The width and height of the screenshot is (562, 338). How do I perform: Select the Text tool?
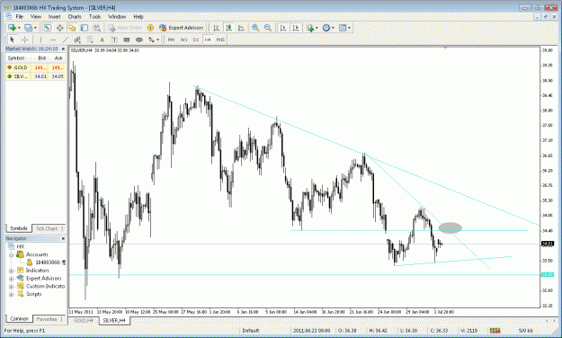(x=103, y=40)
